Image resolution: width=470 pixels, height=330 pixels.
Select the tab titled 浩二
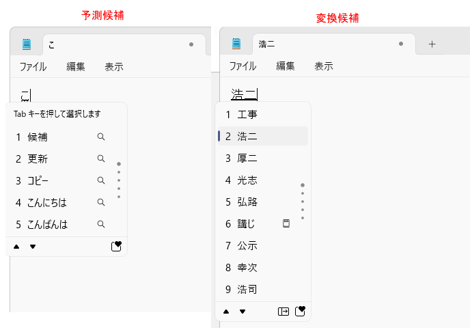click(334, 44)
